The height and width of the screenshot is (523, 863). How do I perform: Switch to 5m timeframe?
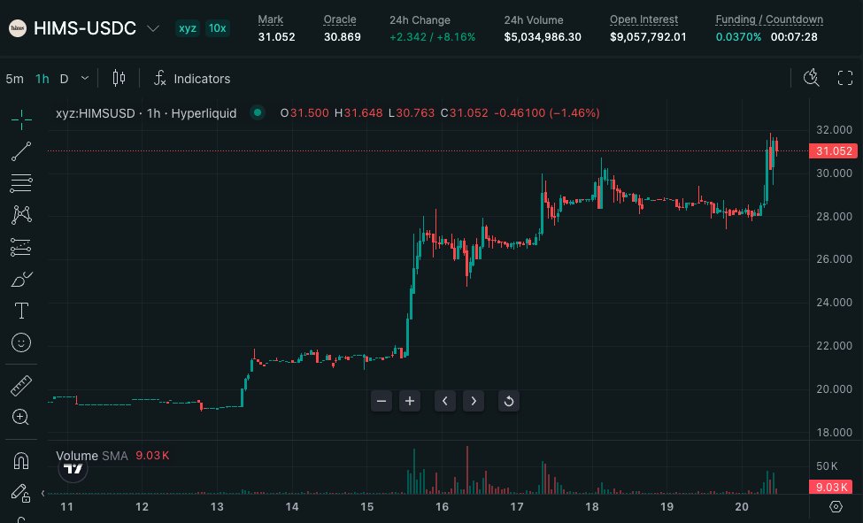click(x=15, y=79)
